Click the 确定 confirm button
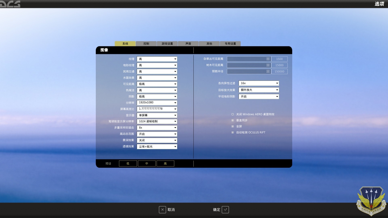The image size is (388, 218). coord(221,210)
